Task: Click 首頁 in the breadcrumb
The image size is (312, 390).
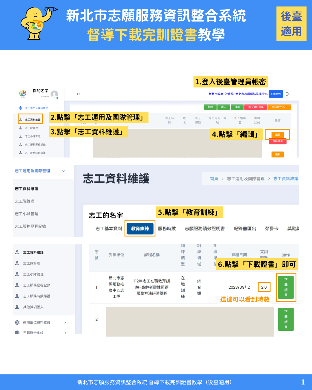Action: click(x=214, y=179)
